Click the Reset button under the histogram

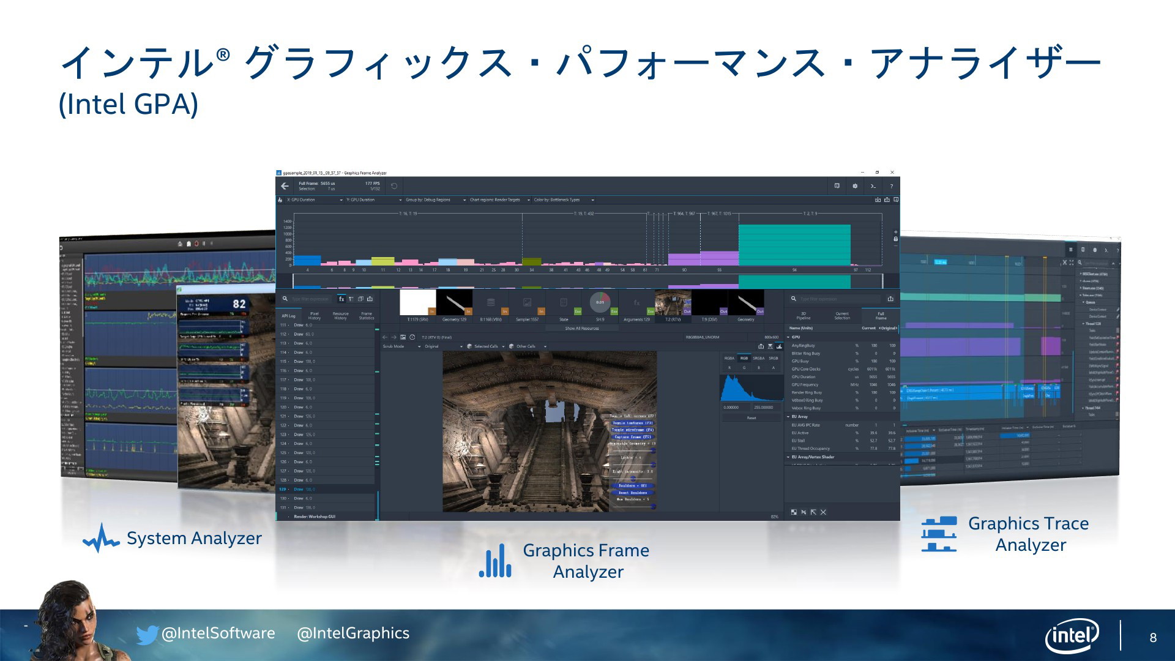(752, 418)
